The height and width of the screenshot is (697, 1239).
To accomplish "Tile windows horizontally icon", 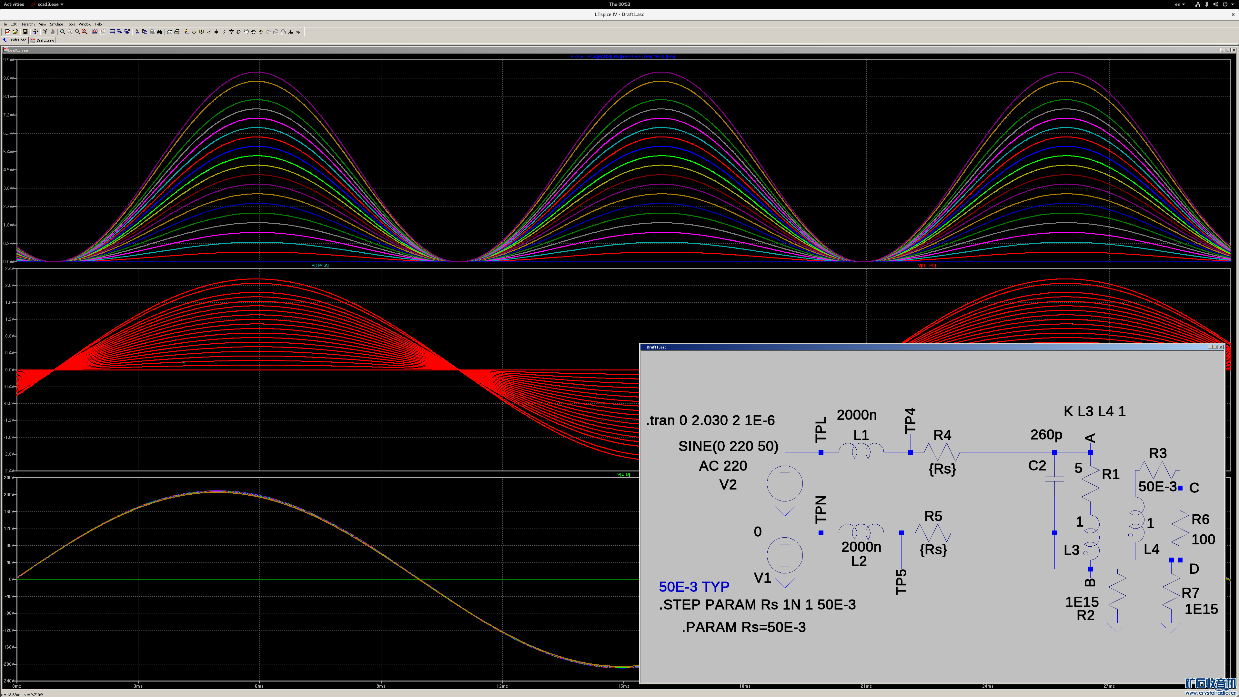I will tap(112, 32).
